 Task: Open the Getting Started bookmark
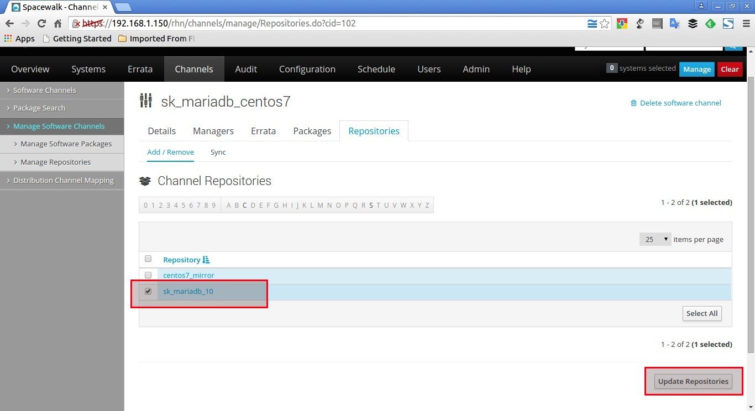[x=77, y=39]
